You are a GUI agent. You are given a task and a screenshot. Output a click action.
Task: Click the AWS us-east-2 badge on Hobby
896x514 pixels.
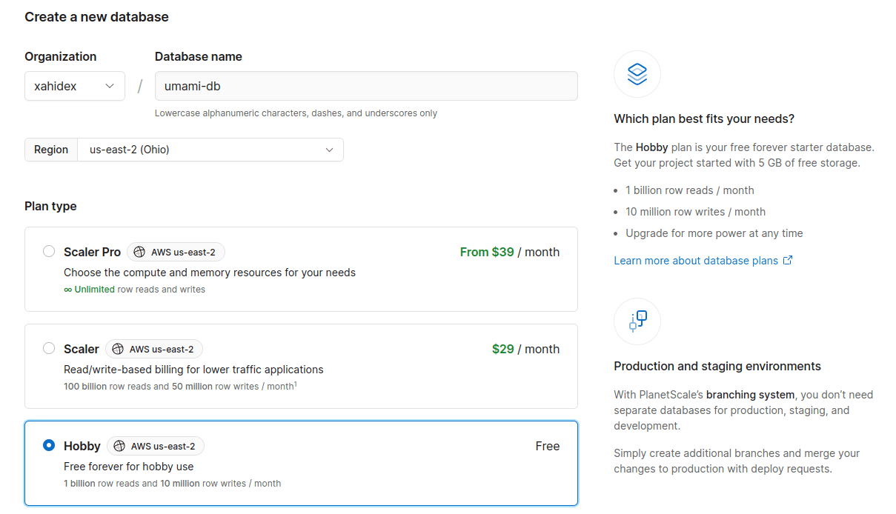[156, 446]
